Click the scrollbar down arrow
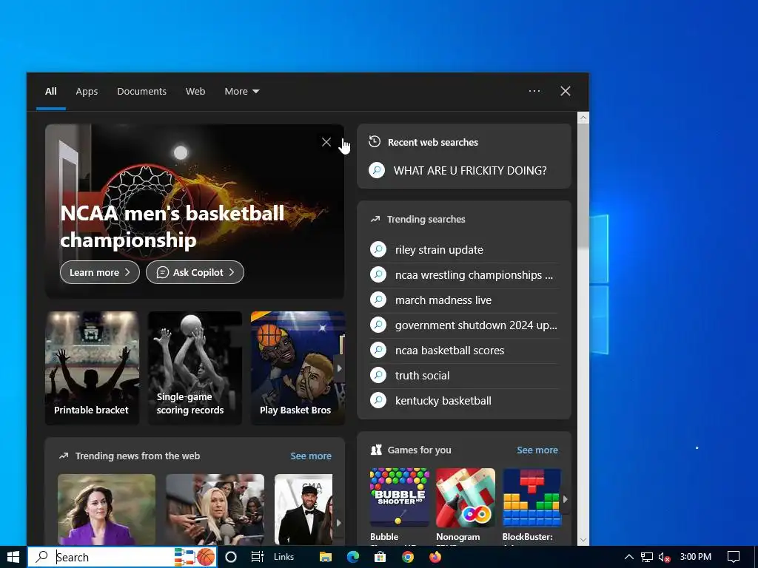Image resolution: width=758 pixels, height=568 pixels. click(x=583, y=540)
